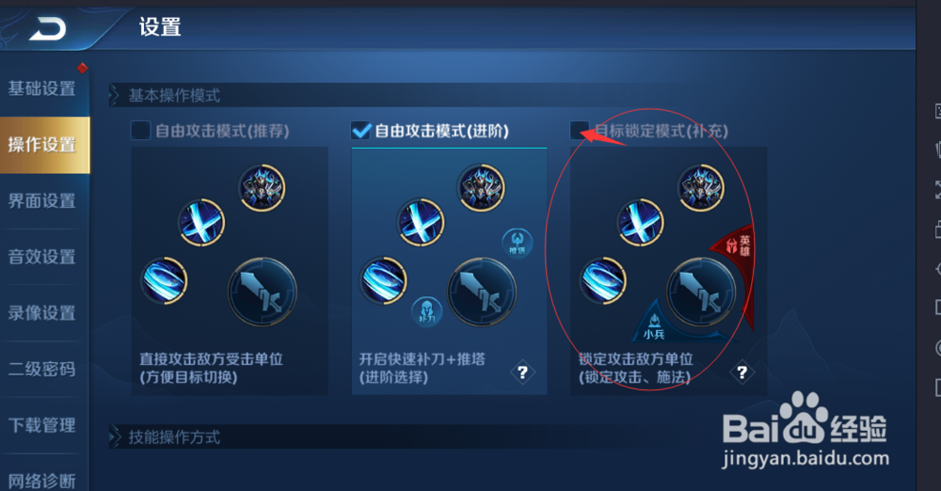The image size is (941, 491).
Task: Open the 二级密码 menu item
Action: click(44, 369)
